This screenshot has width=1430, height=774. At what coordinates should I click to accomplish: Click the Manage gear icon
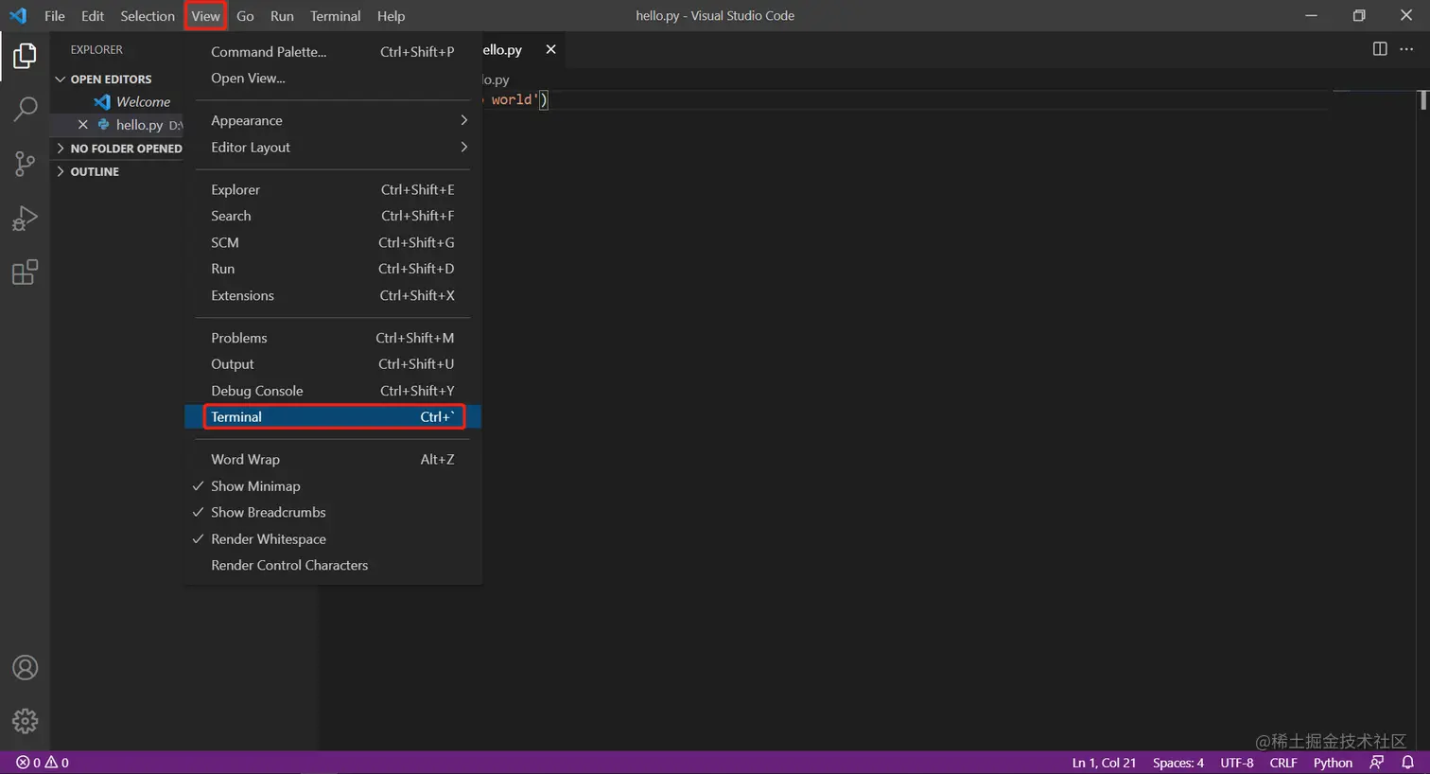point(25,720)
